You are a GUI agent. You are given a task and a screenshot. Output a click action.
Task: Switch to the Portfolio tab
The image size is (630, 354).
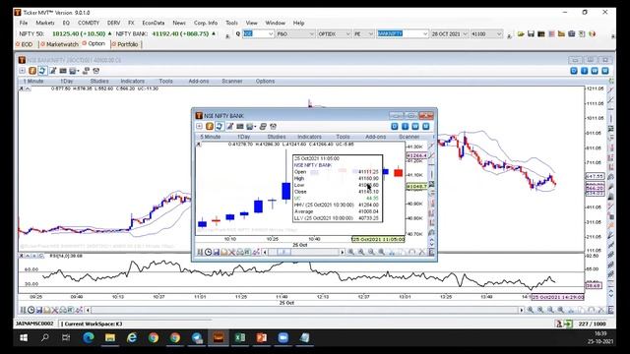pos(125,44)
